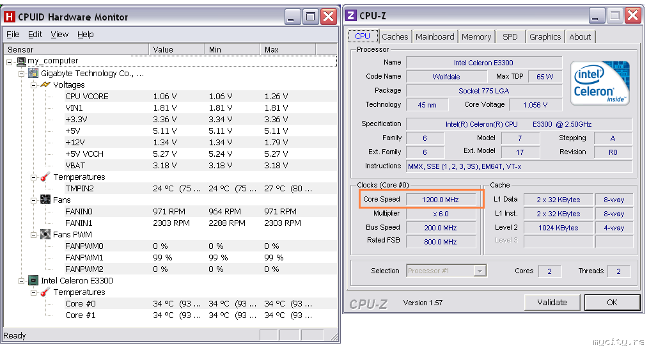Switch to the SPD tab
The image size is (649, 350).
[510, 37]
